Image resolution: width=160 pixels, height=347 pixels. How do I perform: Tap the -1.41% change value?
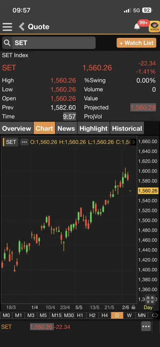click(146, 71)
